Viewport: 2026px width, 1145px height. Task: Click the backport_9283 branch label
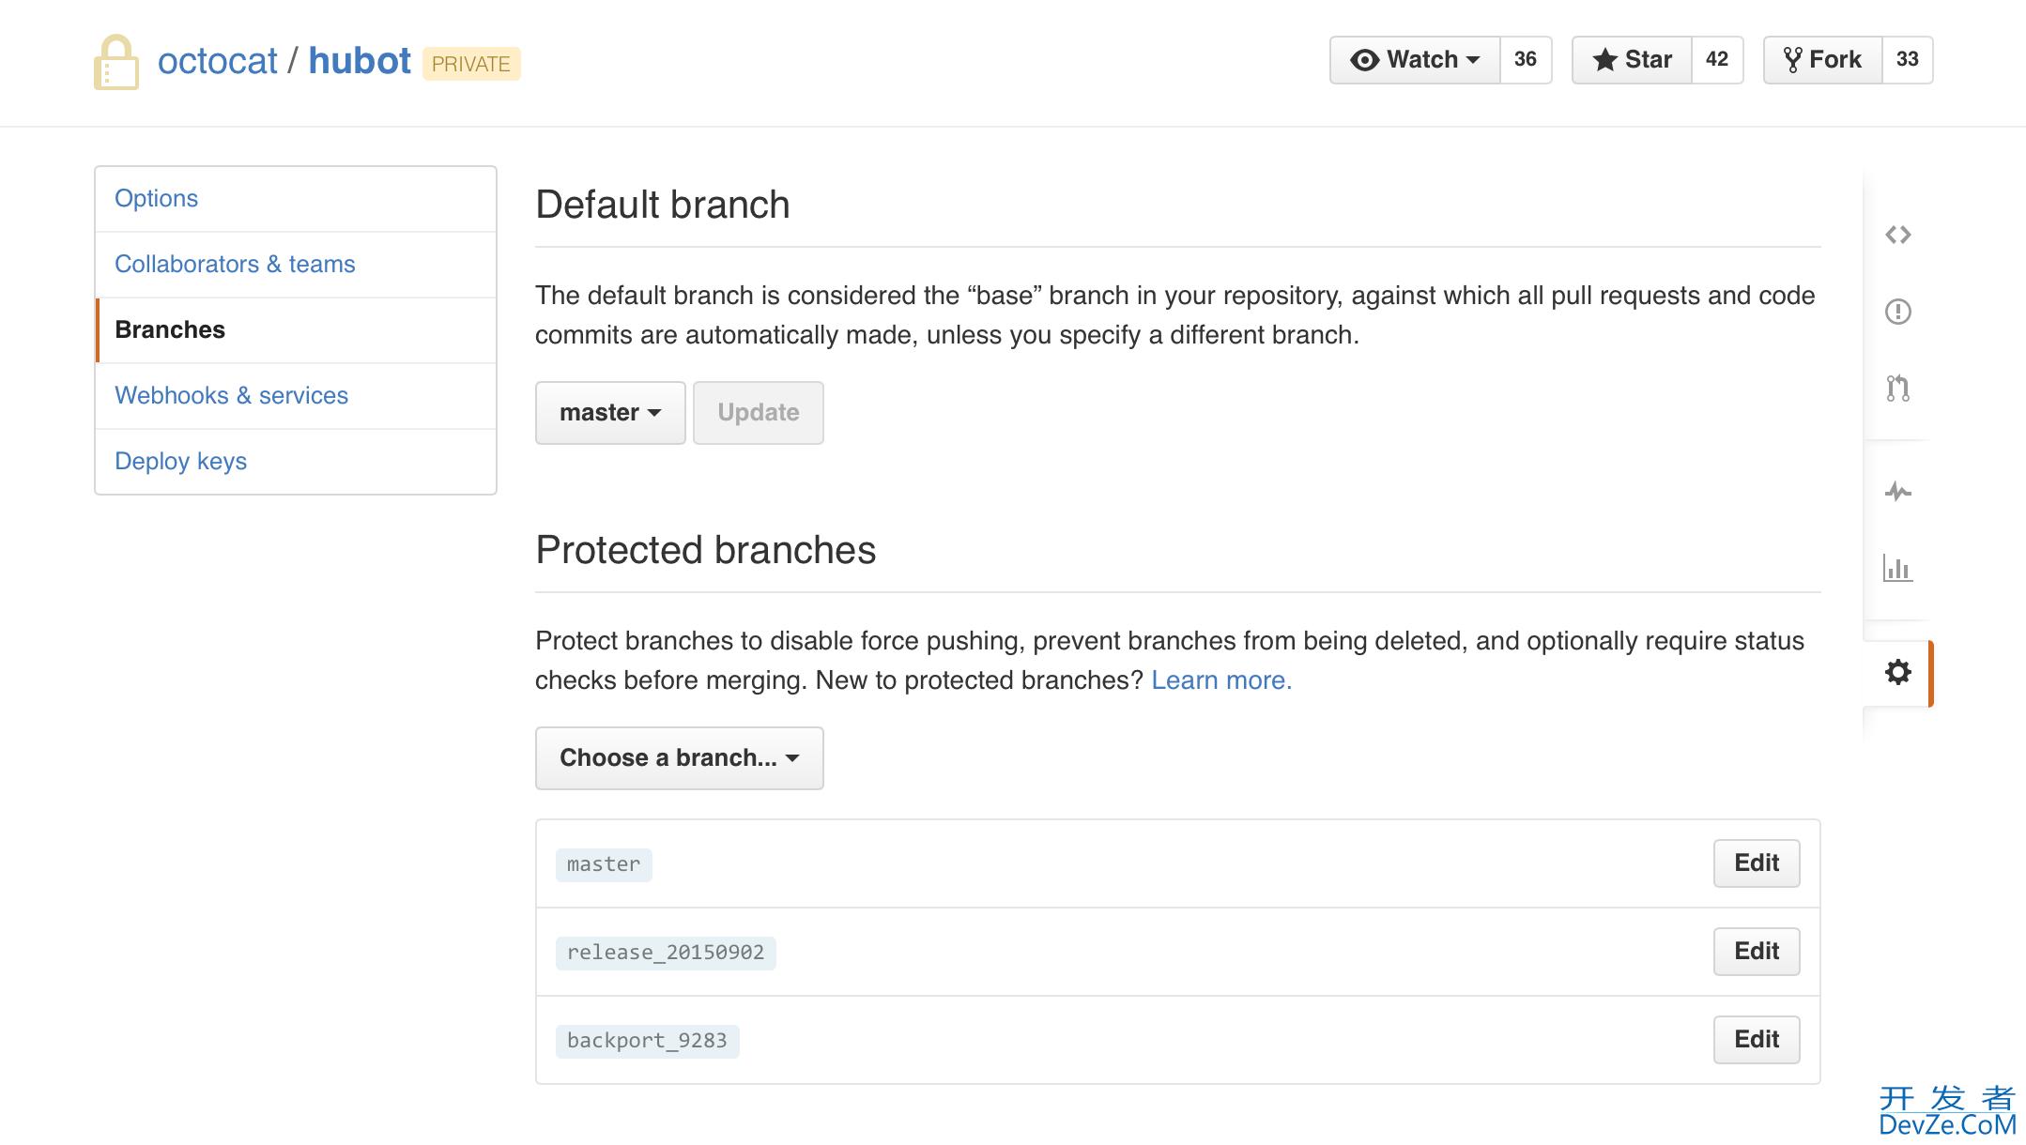click(x=647, y=1041)
